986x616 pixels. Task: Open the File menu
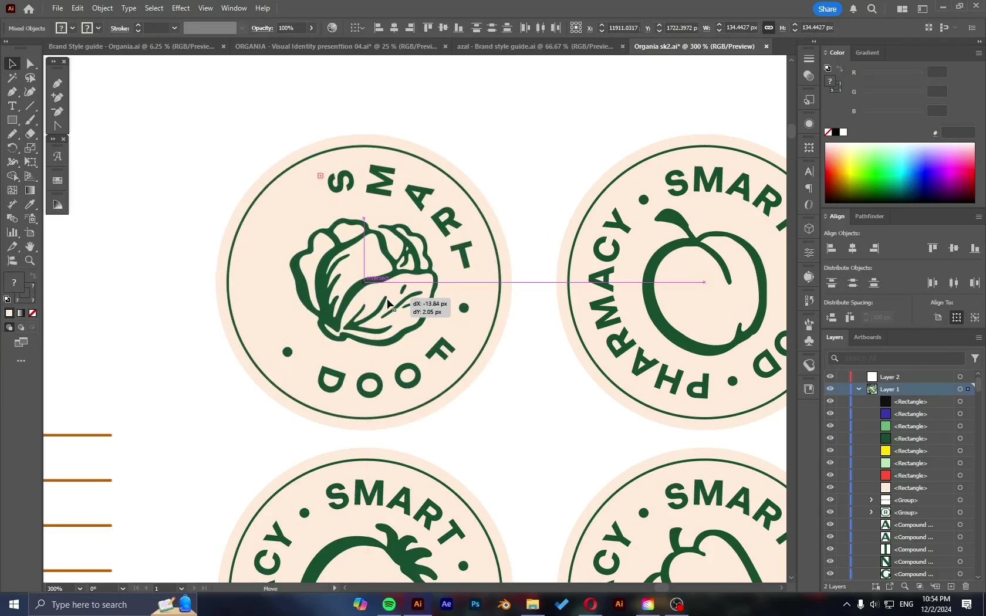coord(57,8)
